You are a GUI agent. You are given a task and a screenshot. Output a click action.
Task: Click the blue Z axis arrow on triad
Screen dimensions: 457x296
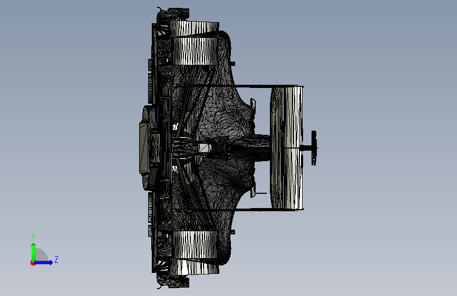point(44,262)
